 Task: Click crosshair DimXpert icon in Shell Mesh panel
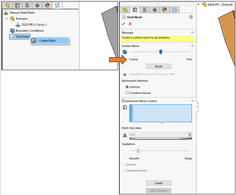click(154, 10)
